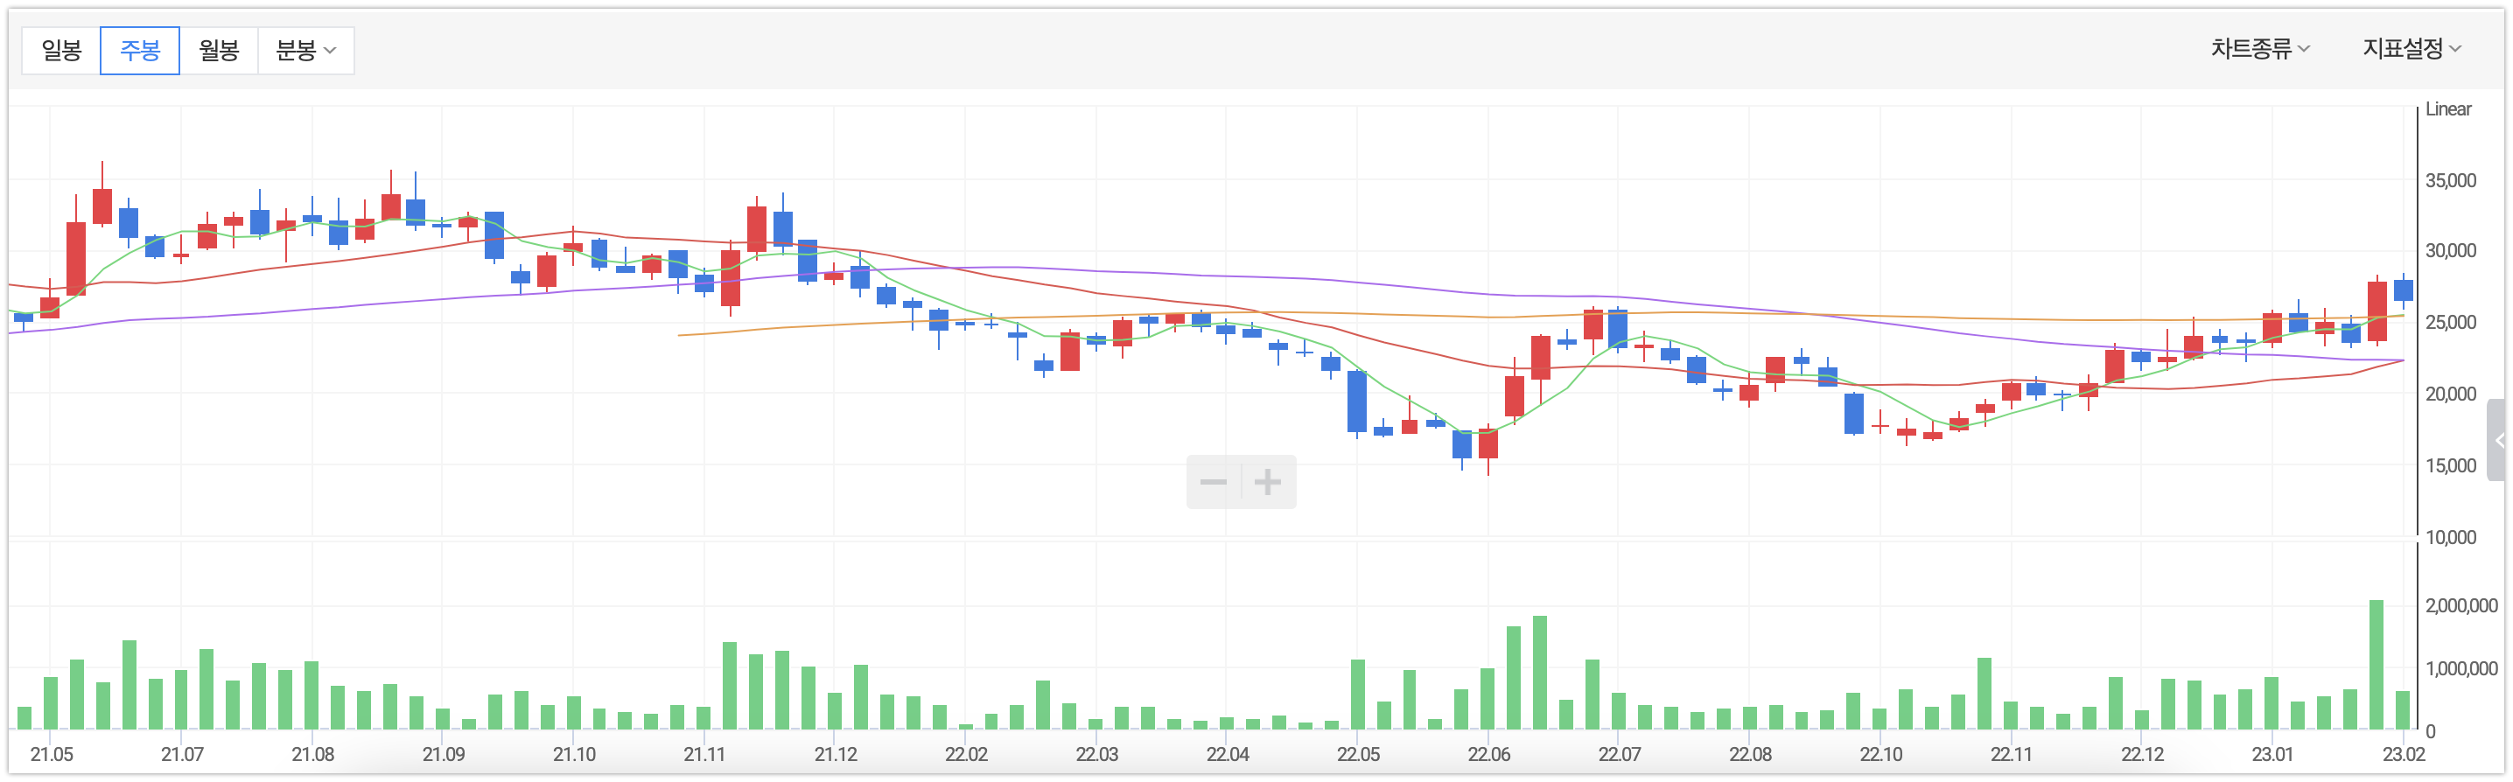
Task: Click the 21.12 date axis label
Action: 836,755
